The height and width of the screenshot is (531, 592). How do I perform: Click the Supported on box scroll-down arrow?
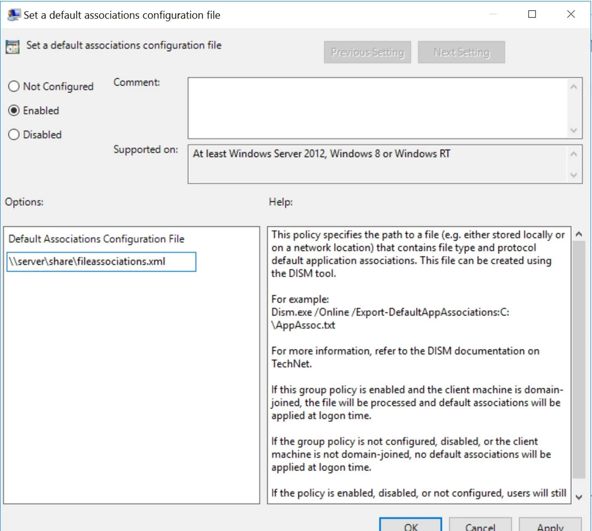[x=573, y=176]
